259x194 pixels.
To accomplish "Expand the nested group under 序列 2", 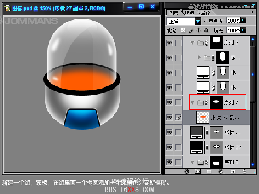I will tap(199, 57).
